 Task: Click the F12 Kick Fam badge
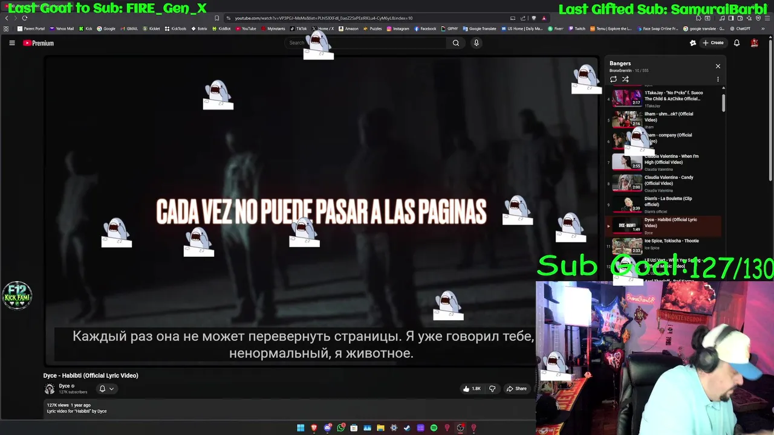tap(17, 295)
